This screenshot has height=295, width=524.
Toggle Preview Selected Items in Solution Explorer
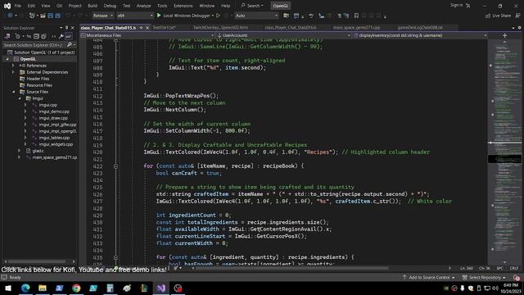tap(68, 36)
